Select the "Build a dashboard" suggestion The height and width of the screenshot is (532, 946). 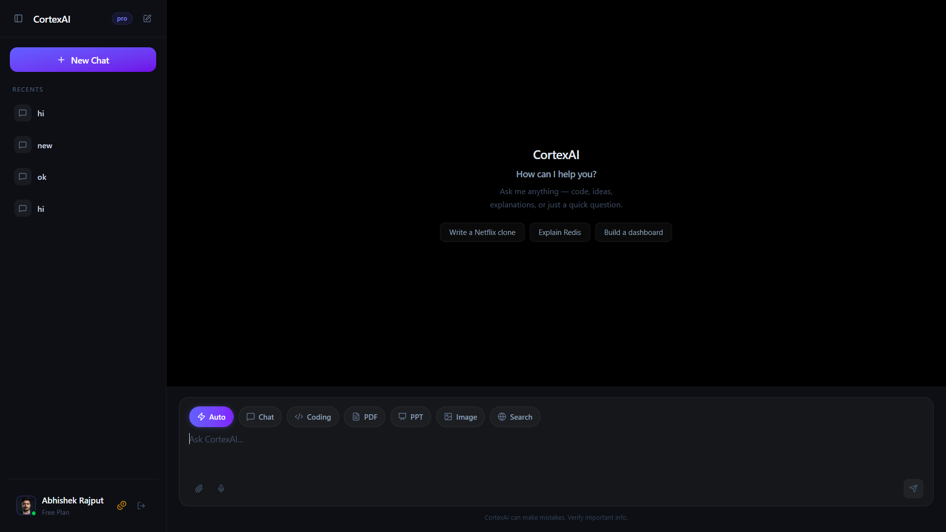(x=633, y=232)
